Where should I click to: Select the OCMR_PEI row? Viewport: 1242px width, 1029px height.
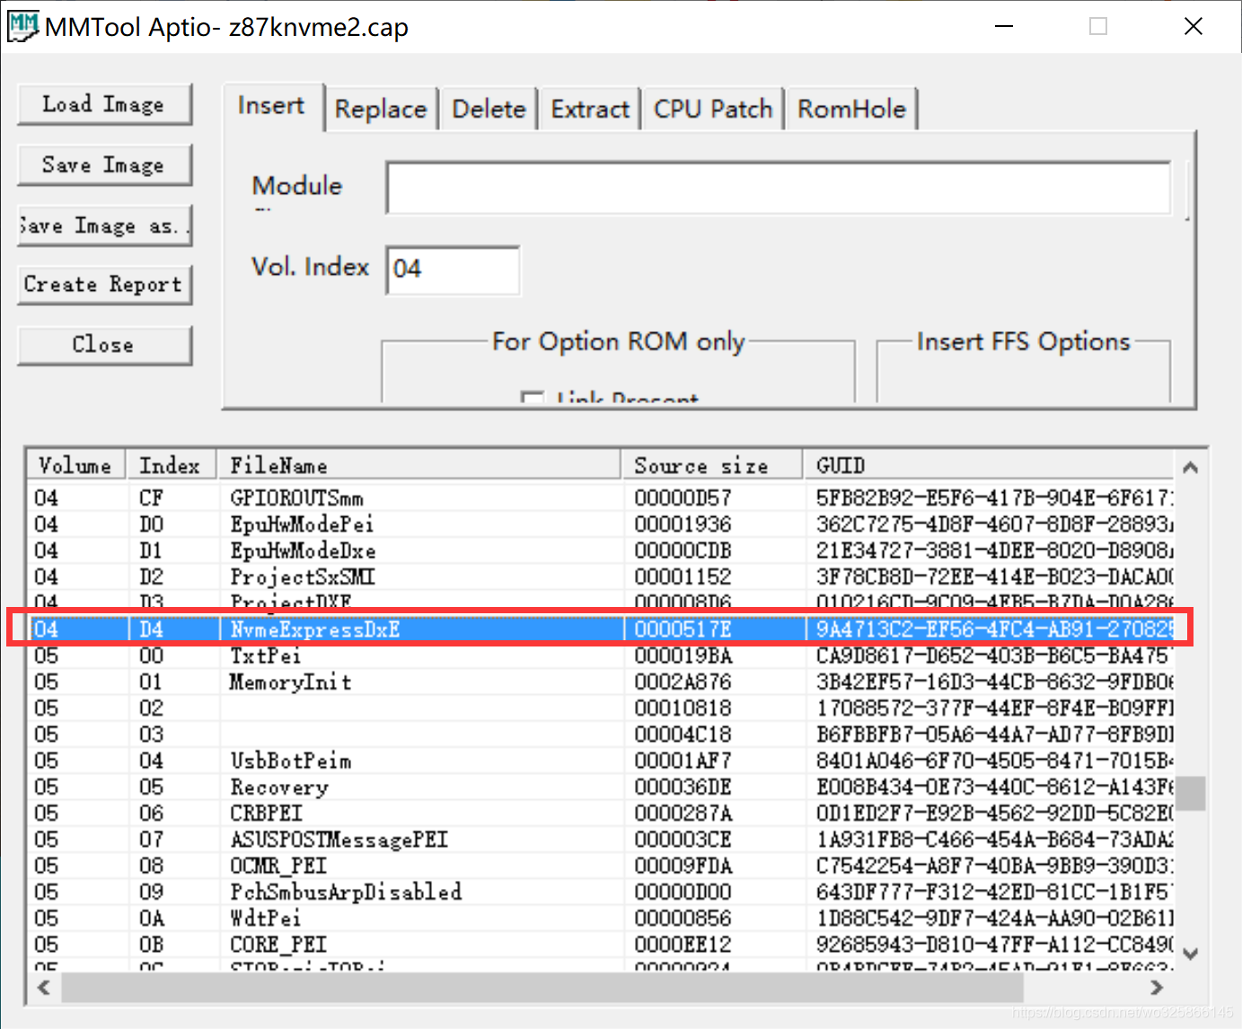[x=600, y=866]
